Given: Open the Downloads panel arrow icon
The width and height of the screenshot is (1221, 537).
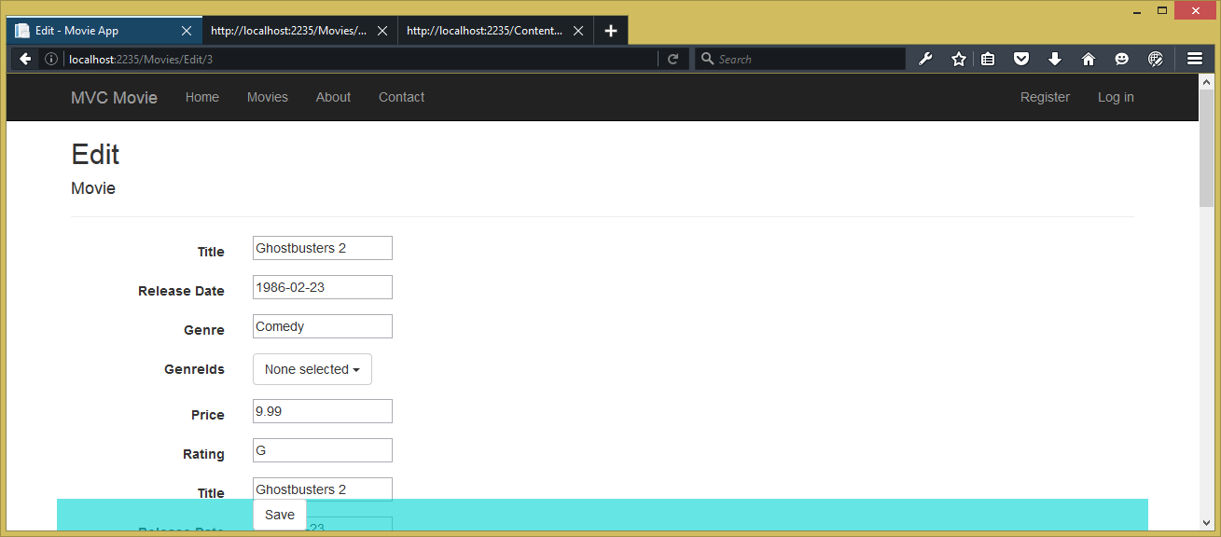Looking at the screenshot, I should tap(1055, 58).
